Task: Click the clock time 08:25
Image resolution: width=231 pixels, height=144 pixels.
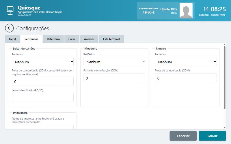Action: coord(218,9)
